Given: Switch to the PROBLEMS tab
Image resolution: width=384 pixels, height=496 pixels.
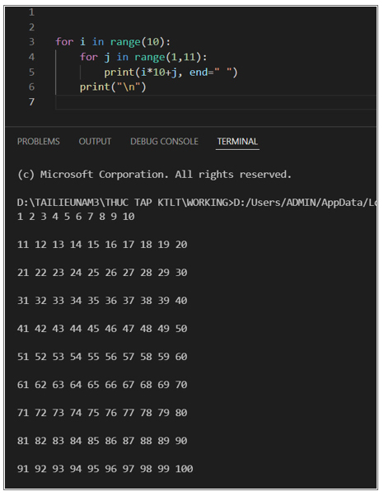Looking at the screenshot, I should pos(38,141).
